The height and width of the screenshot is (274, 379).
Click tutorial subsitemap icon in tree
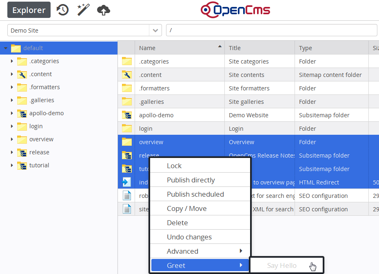pos(22,165)
